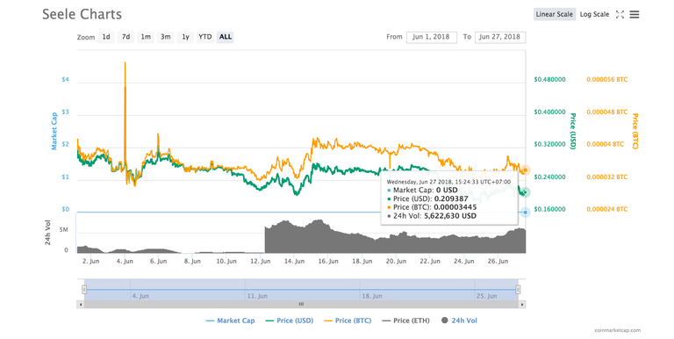The height and width of the screenshot is (339, 674).
Task: Open the chart hamburger context menu
Action: (x=635, y=15)
